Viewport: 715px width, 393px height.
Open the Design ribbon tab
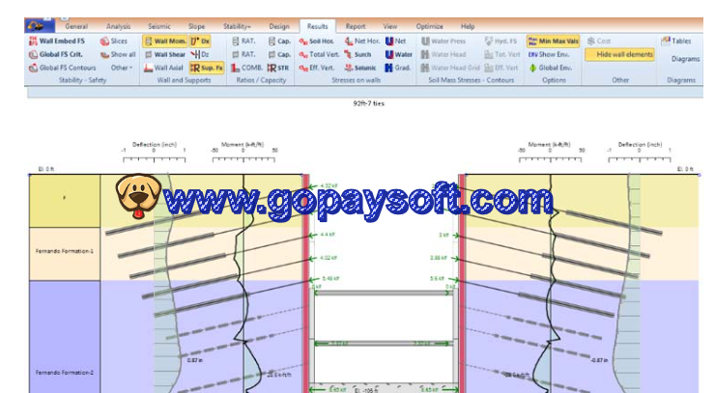click(278, 26)
